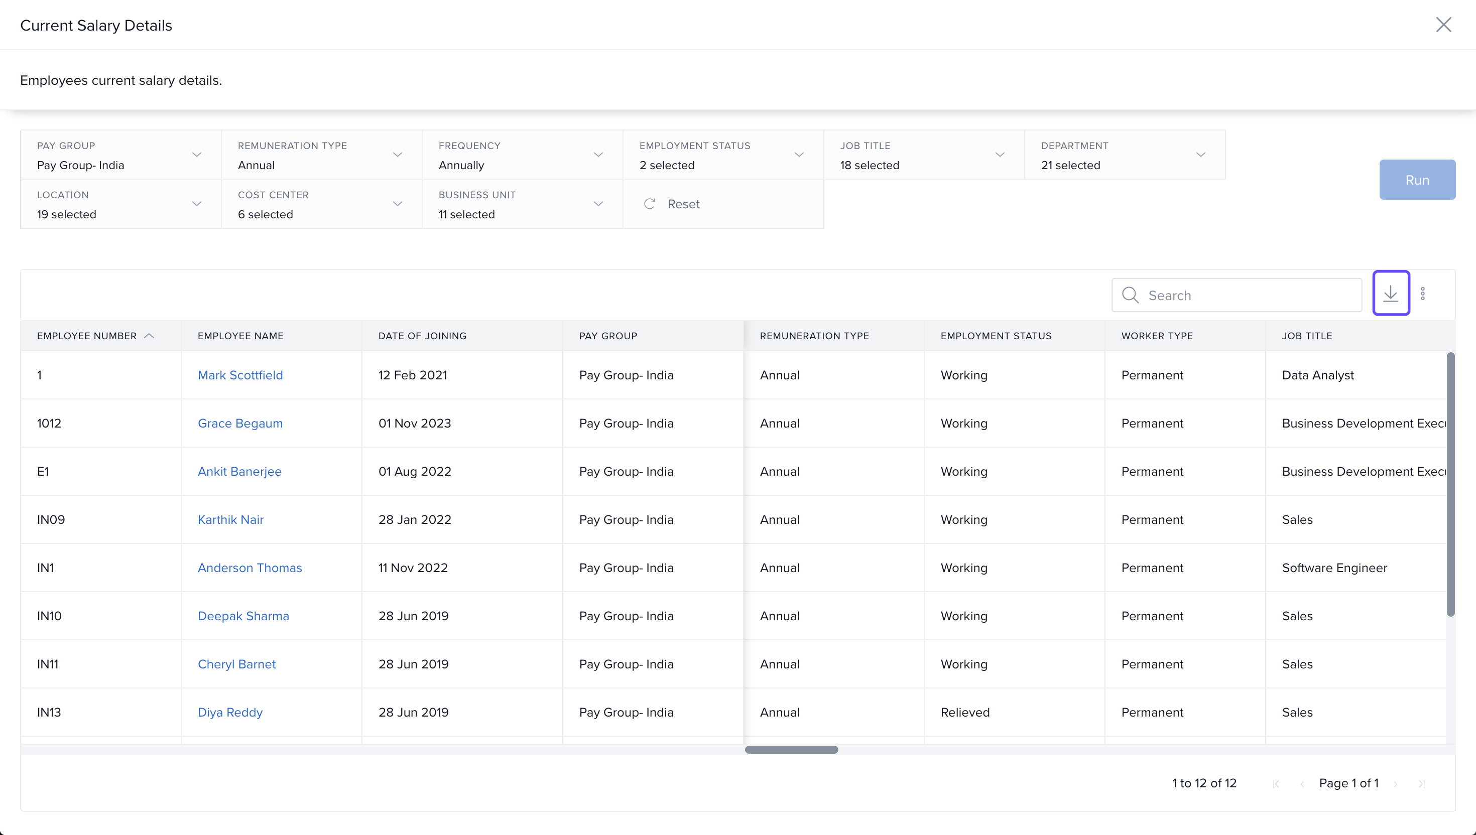Image resolution: width=1476 pixels, height=835 pixels.
Task: Click the download report icon
Action: (x=1391, y=294)
